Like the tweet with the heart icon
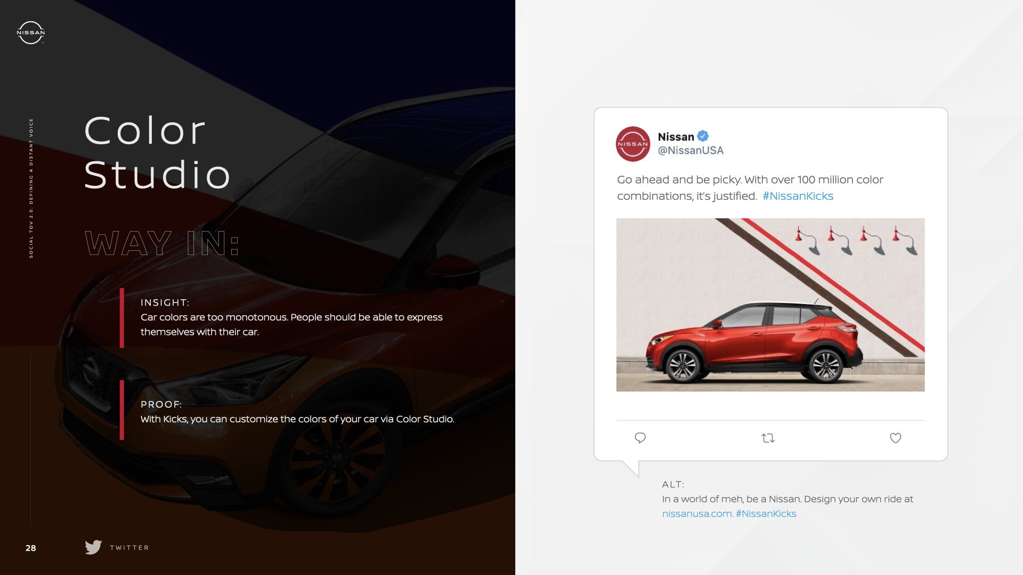 (895, 438)
